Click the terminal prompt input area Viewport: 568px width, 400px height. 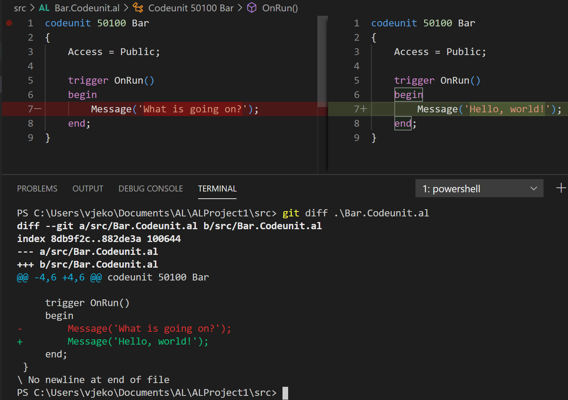(x=285, y=392)
